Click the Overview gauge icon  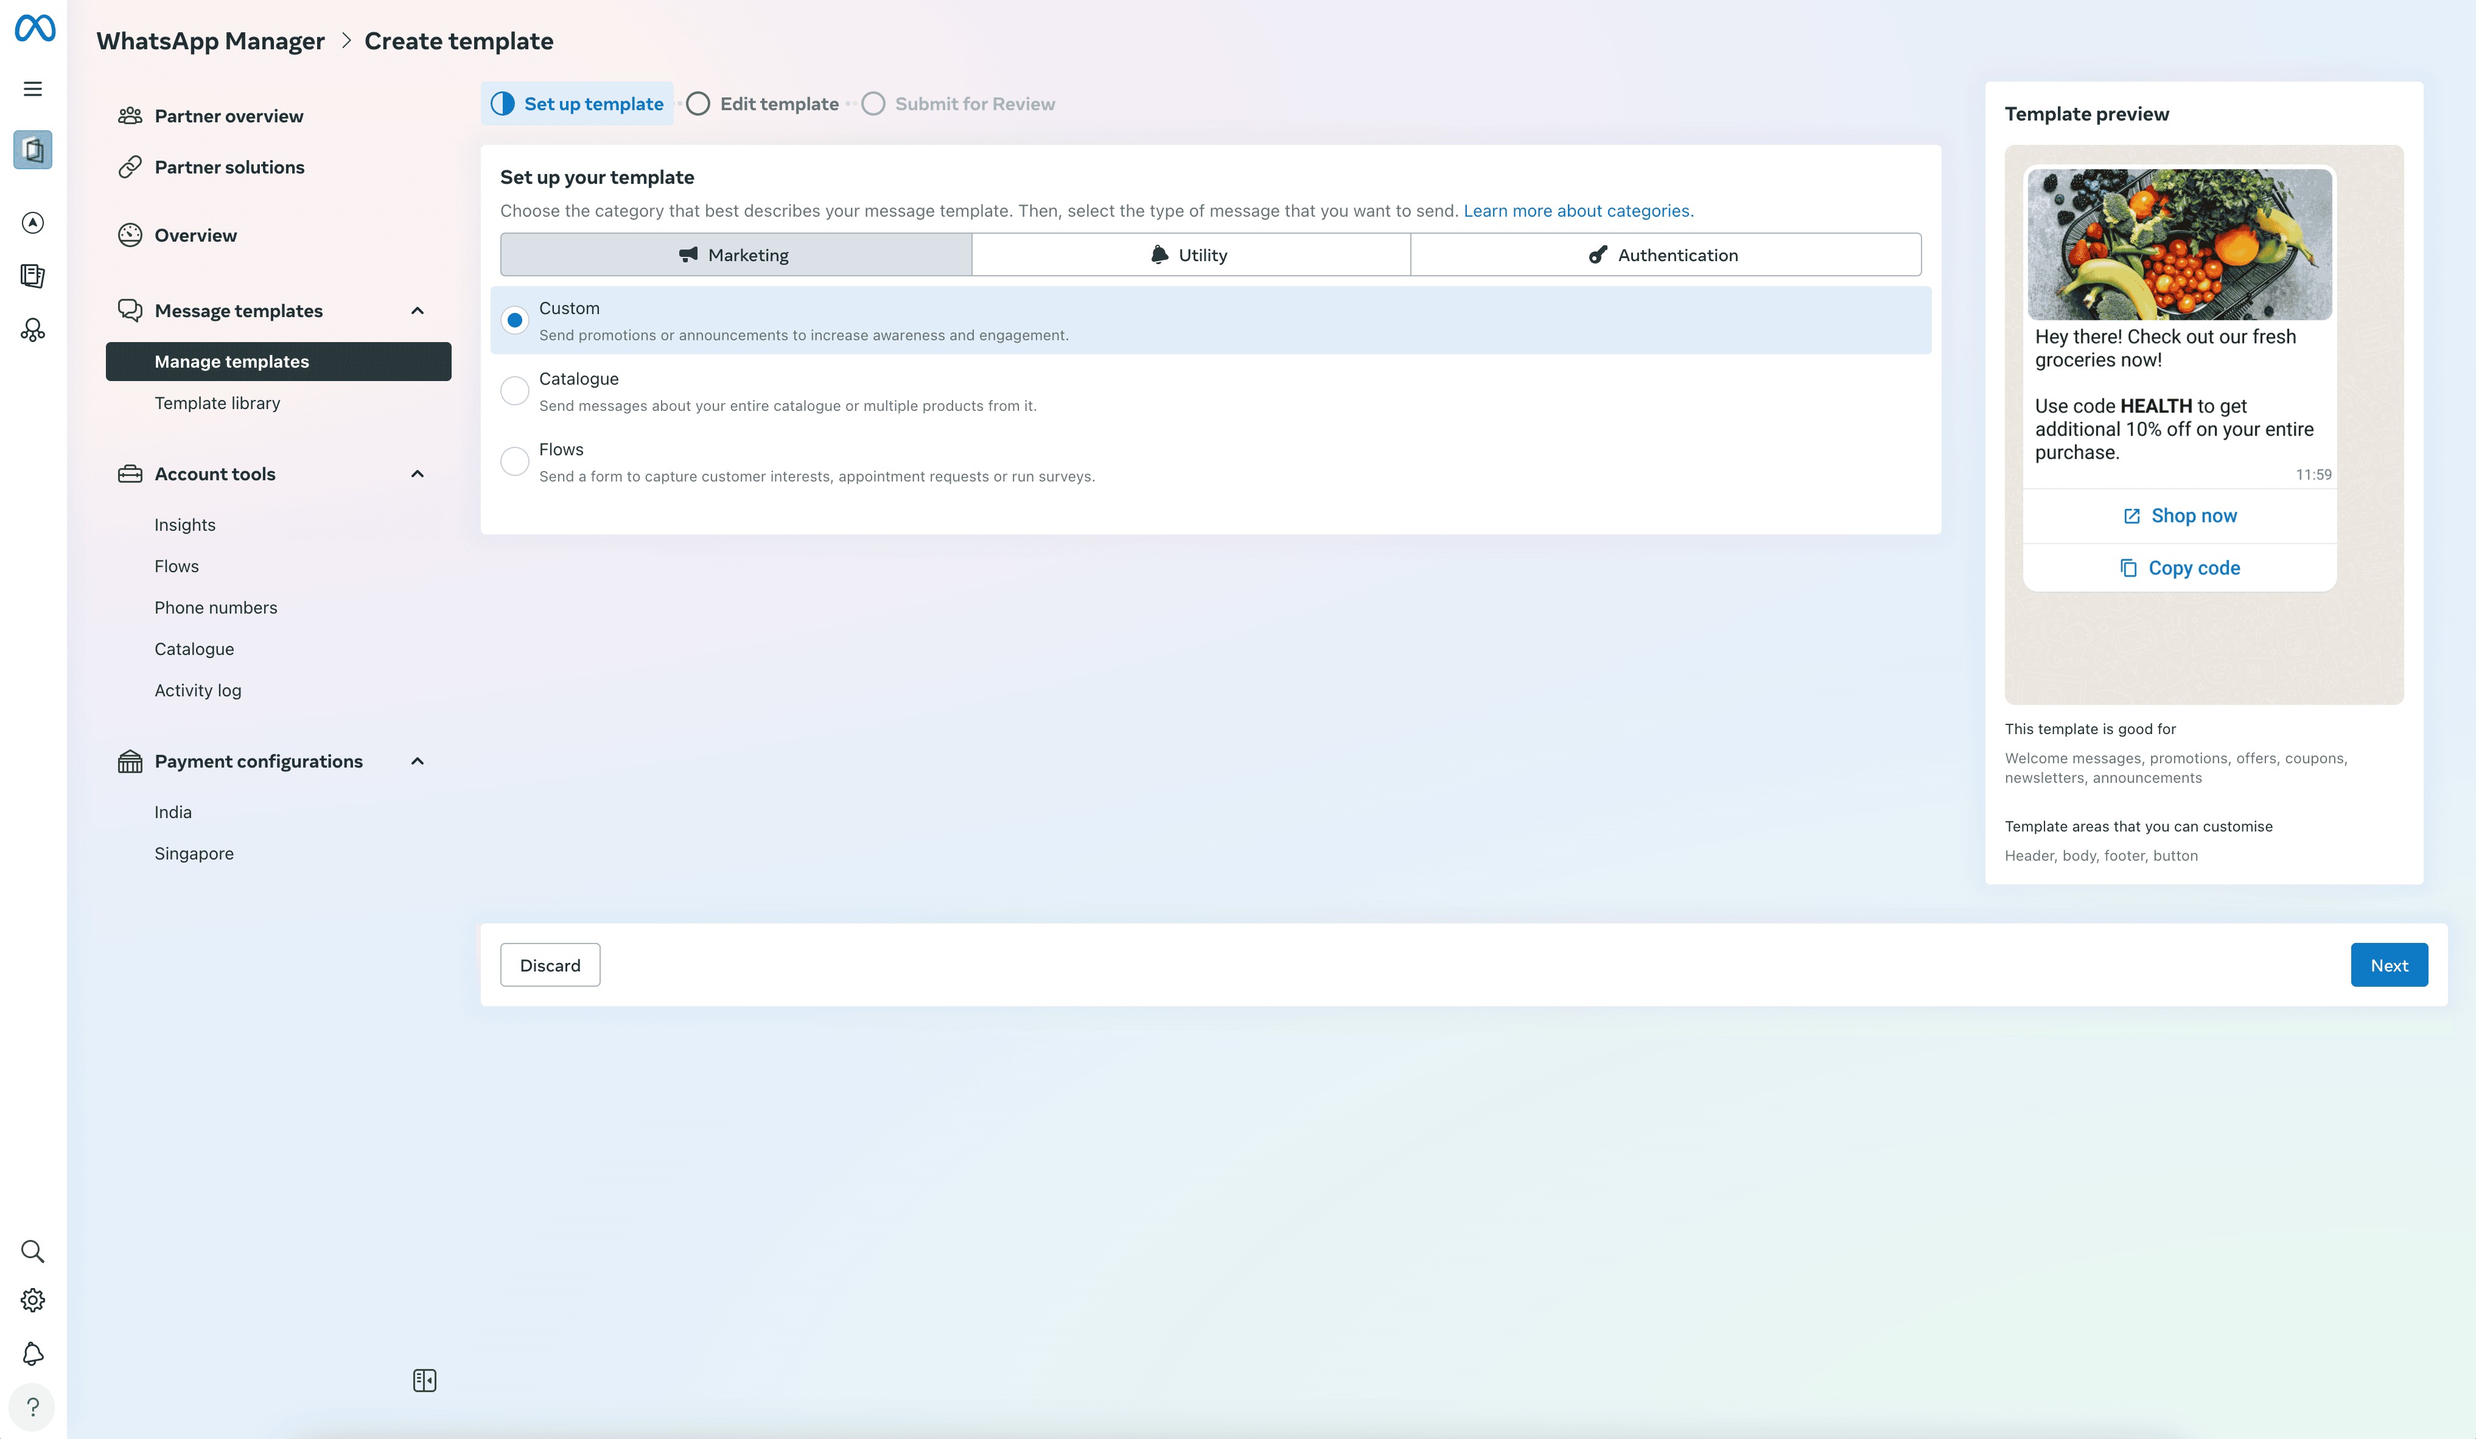130,235
